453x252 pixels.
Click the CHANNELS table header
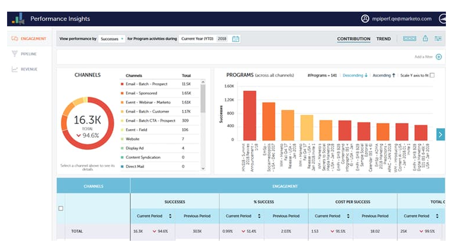click(93, 186)
